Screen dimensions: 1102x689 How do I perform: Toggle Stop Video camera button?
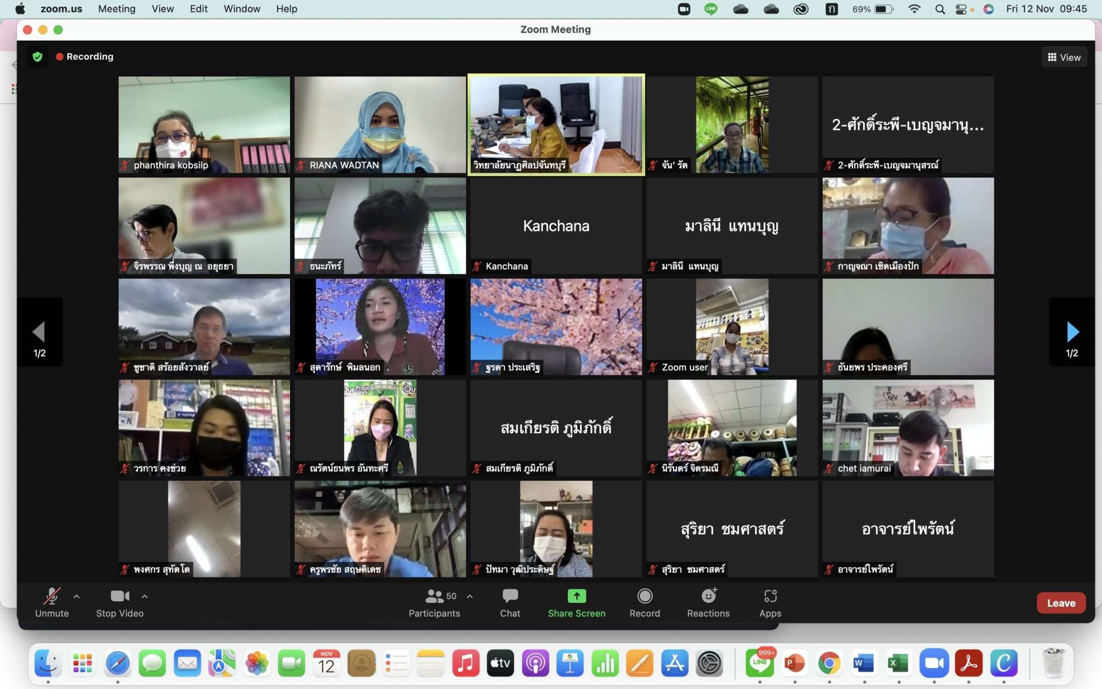coord(119,596)
